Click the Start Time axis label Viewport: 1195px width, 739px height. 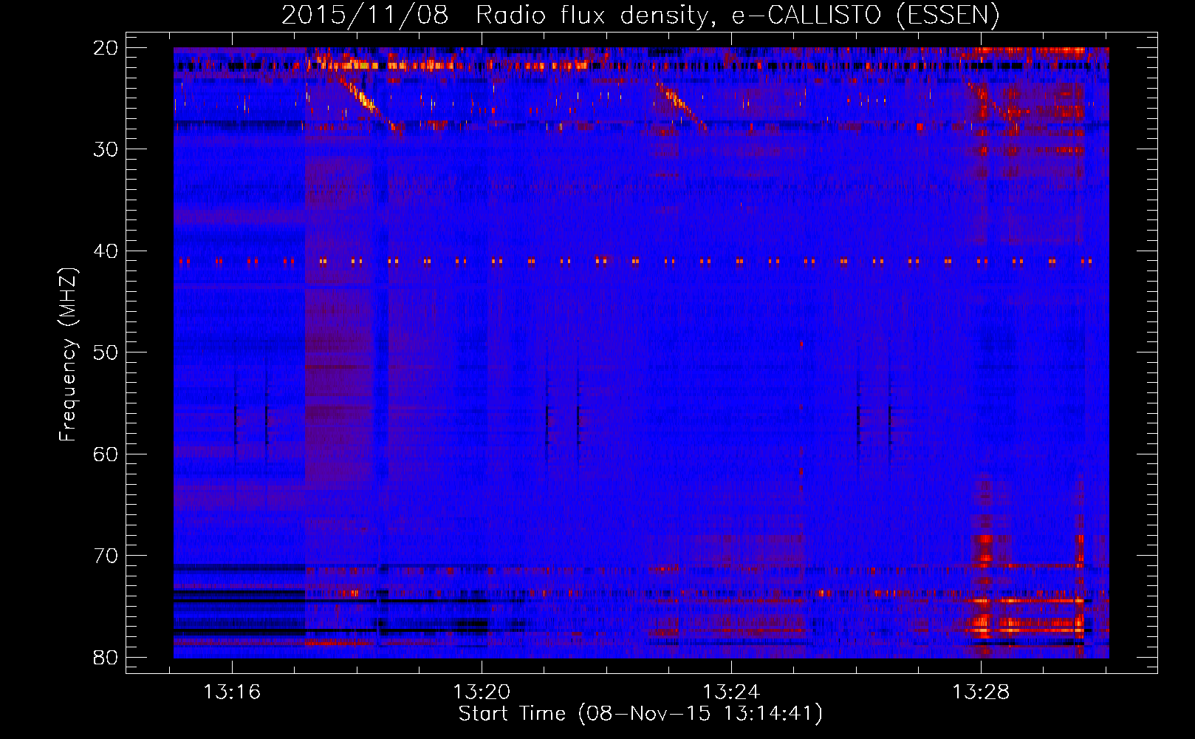pos(640,714)
